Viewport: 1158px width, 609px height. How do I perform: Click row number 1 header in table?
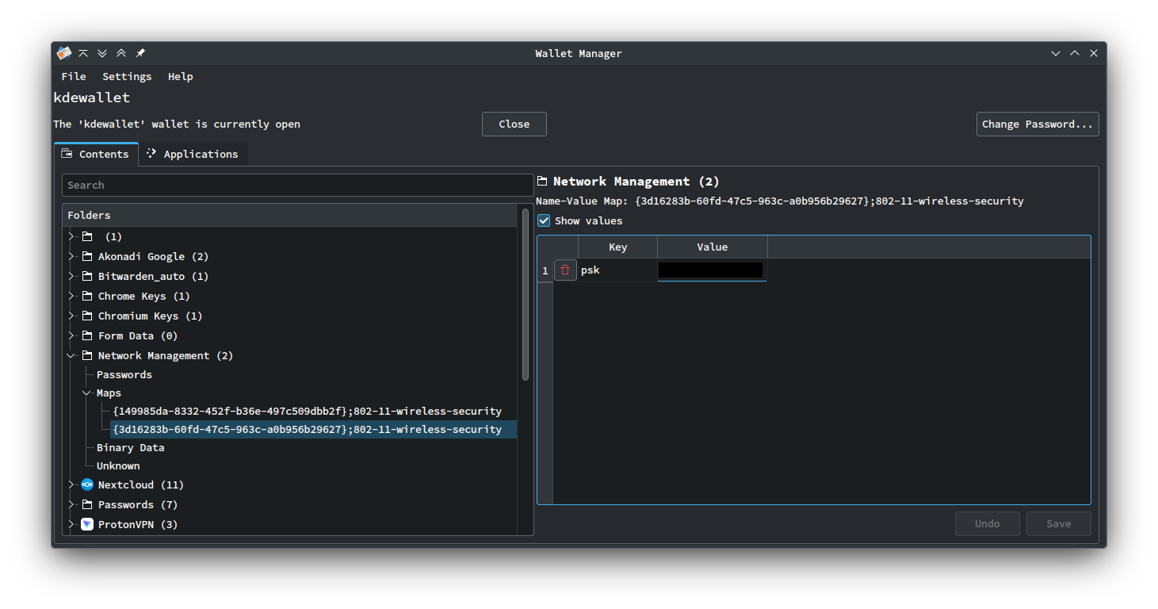pos(545,270)
